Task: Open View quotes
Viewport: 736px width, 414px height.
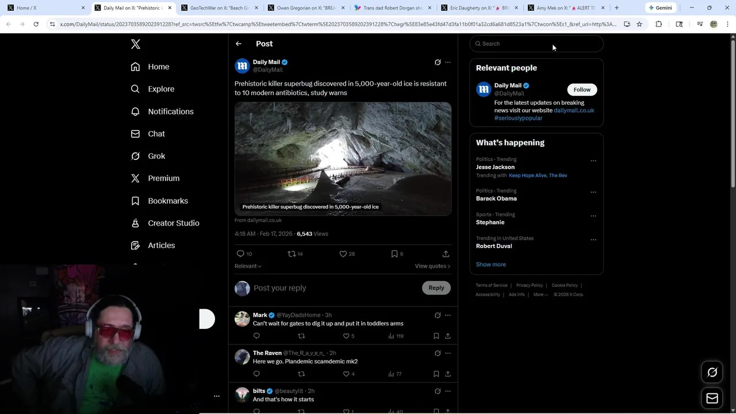Action: coord(432,266)
